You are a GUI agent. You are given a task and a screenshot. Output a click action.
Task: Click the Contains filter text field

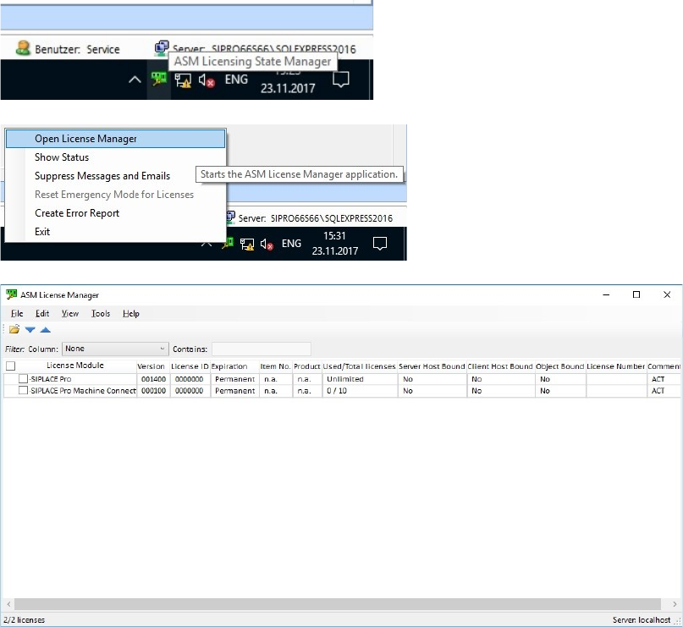point(262,349)
